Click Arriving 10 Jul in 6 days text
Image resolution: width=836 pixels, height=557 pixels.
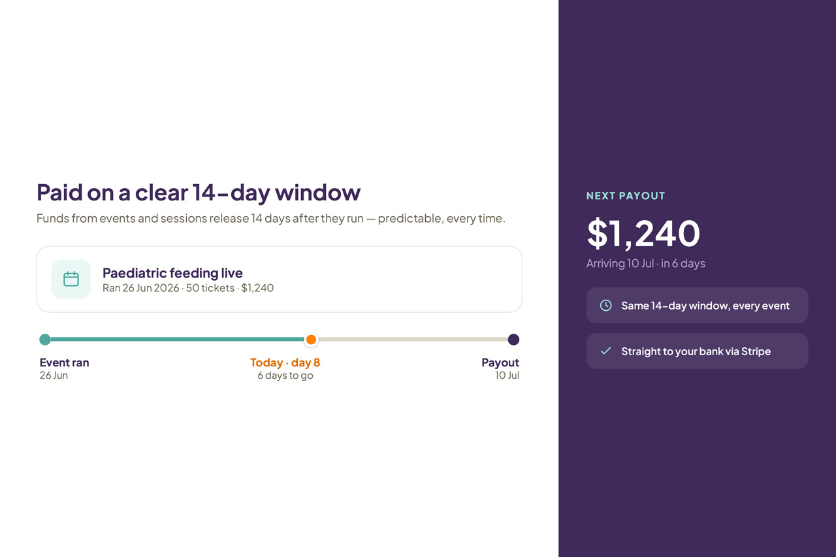click(646, 264)
